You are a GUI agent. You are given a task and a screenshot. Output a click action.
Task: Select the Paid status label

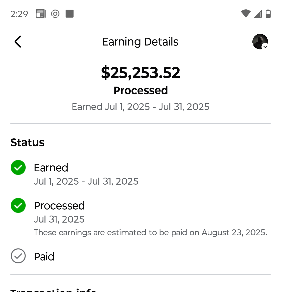[x=44, y=257]
